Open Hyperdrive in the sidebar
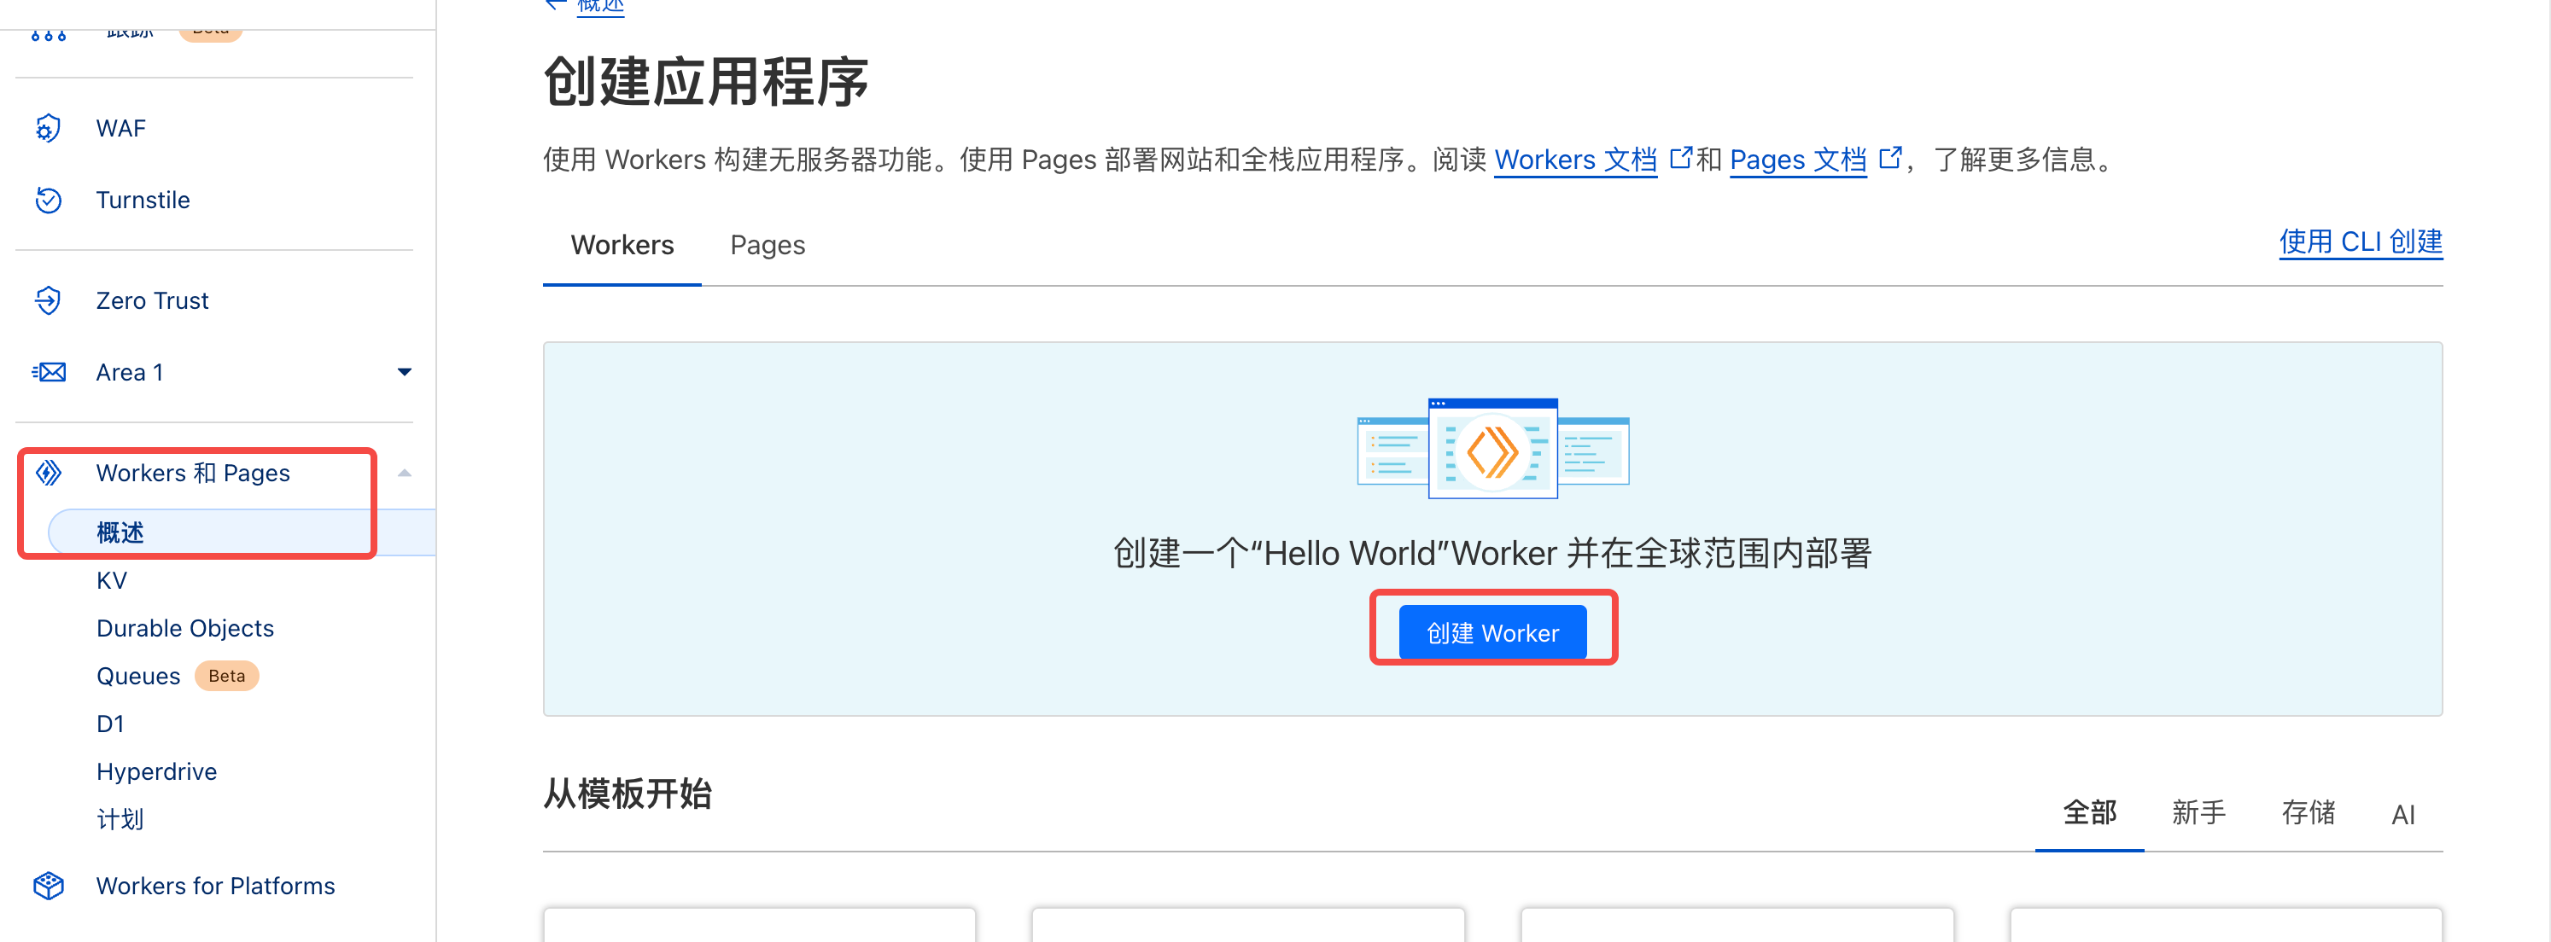This screenshot has height=942, width=2551. pyautogui.click(x=156, y=772)
